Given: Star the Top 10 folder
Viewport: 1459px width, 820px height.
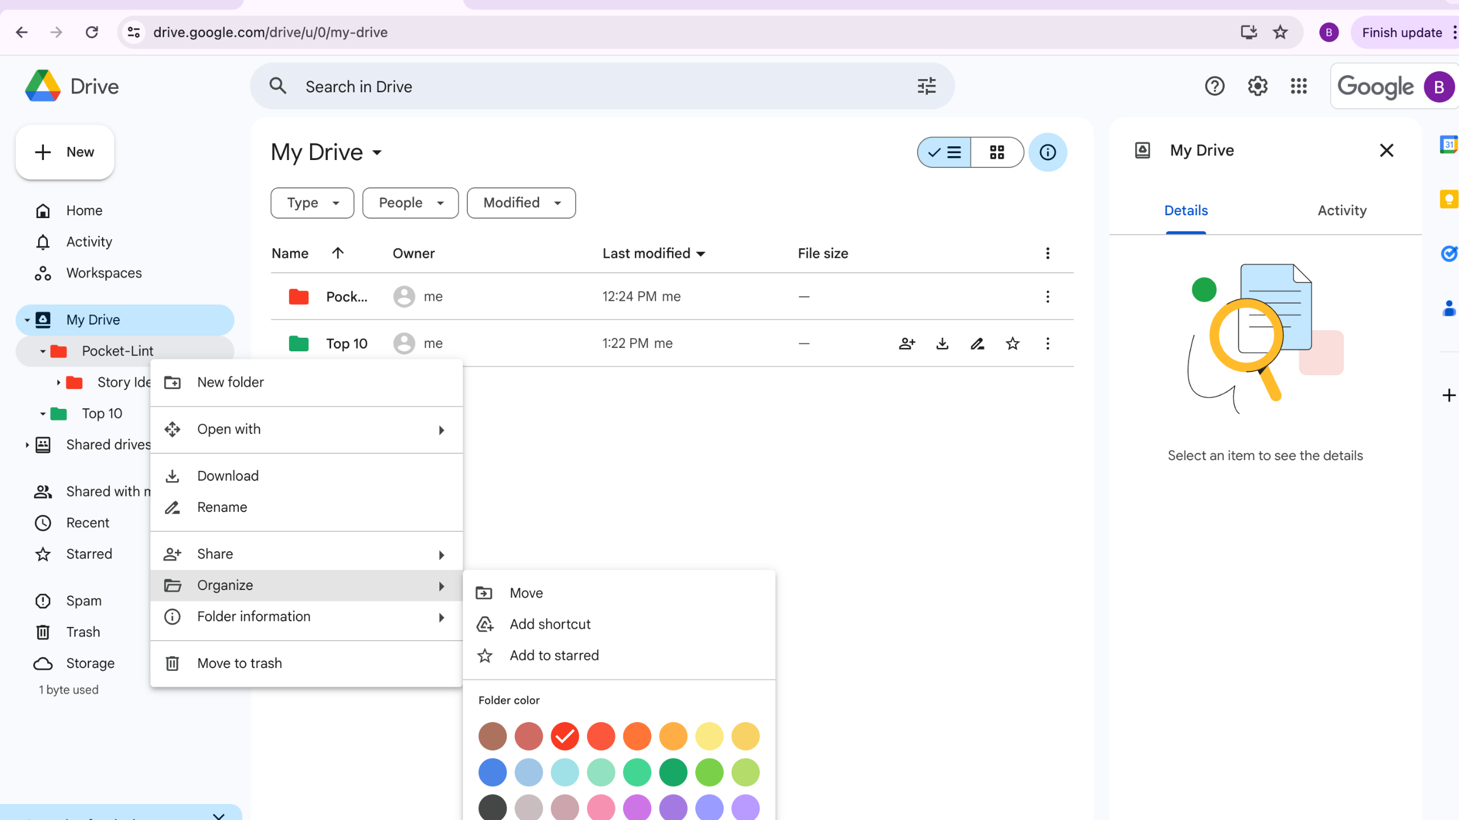Looking at the screenshot, I should (1013, 343).
